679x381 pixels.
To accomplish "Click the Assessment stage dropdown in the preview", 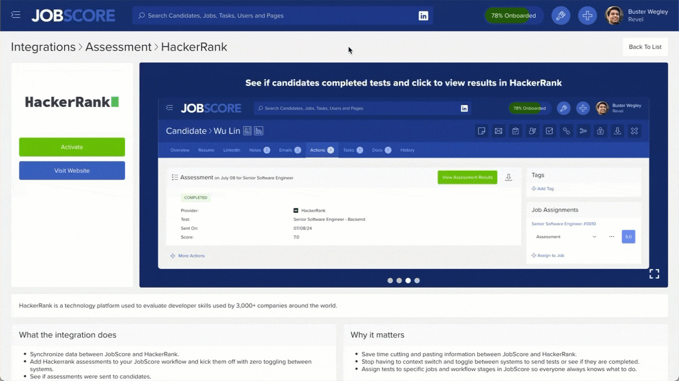I will click(566, 237).
